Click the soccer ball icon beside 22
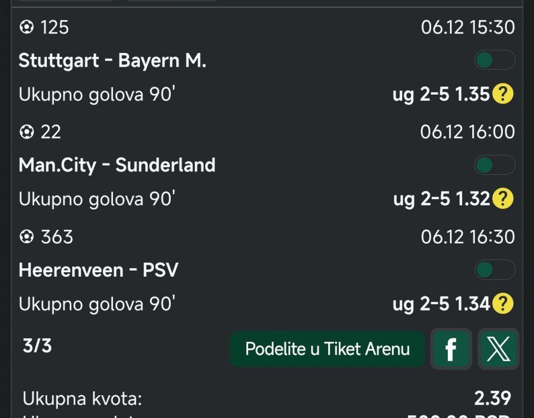534x418 pixels. coord(26,132)
